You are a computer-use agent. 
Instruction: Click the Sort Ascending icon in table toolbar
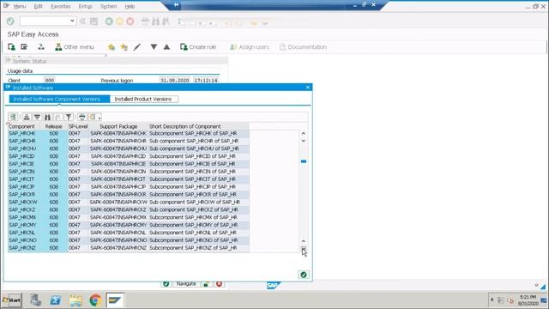pos(27,117)
